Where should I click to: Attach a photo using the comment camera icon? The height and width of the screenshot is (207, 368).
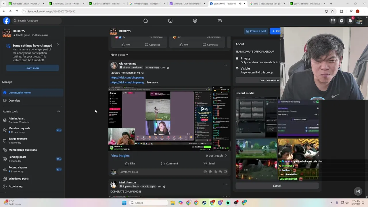(x=215, y=172)
